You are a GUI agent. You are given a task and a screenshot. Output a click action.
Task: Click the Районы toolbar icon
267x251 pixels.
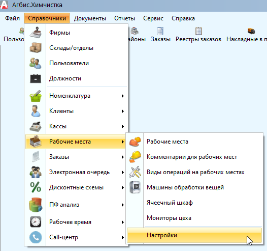coord(135,31)
